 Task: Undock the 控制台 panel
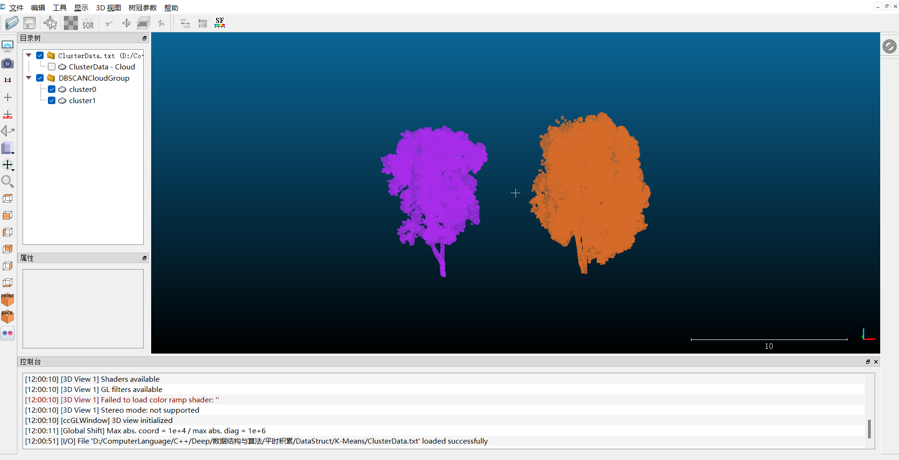868,362
